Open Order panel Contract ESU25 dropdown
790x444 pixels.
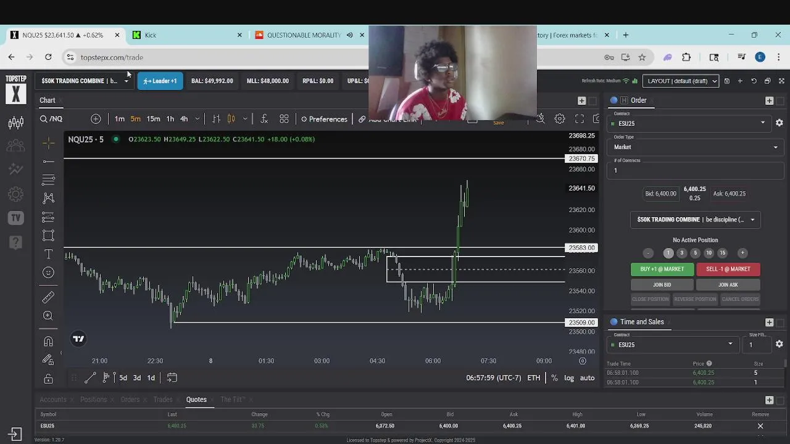688,123
